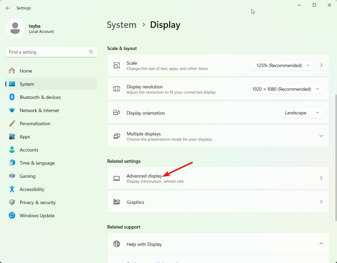Open Graphics settings via its chevron
Image resolution: width=337 pixels, height=263 pixels.
321,202
